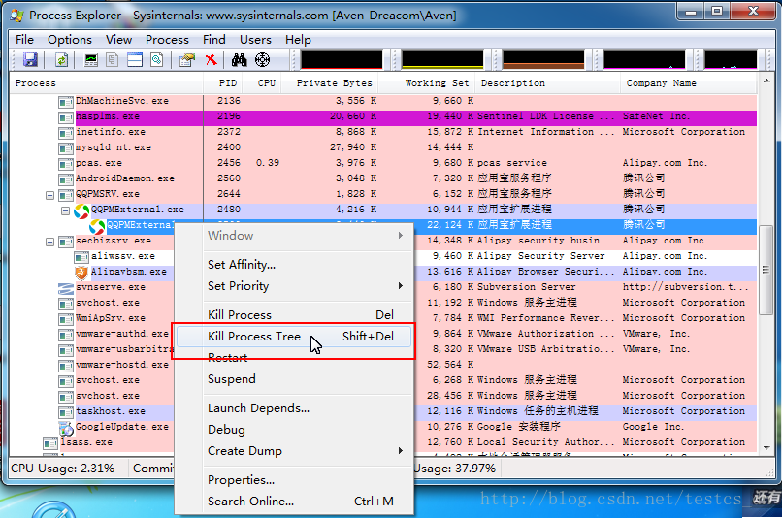Choose Kill Process from context menu
This screenshot has width=782, height=518.
[x=294, y=315]
